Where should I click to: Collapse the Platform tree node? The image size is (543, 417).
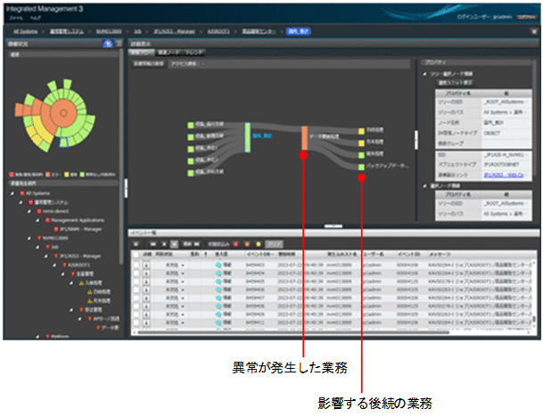pos(37,336)
